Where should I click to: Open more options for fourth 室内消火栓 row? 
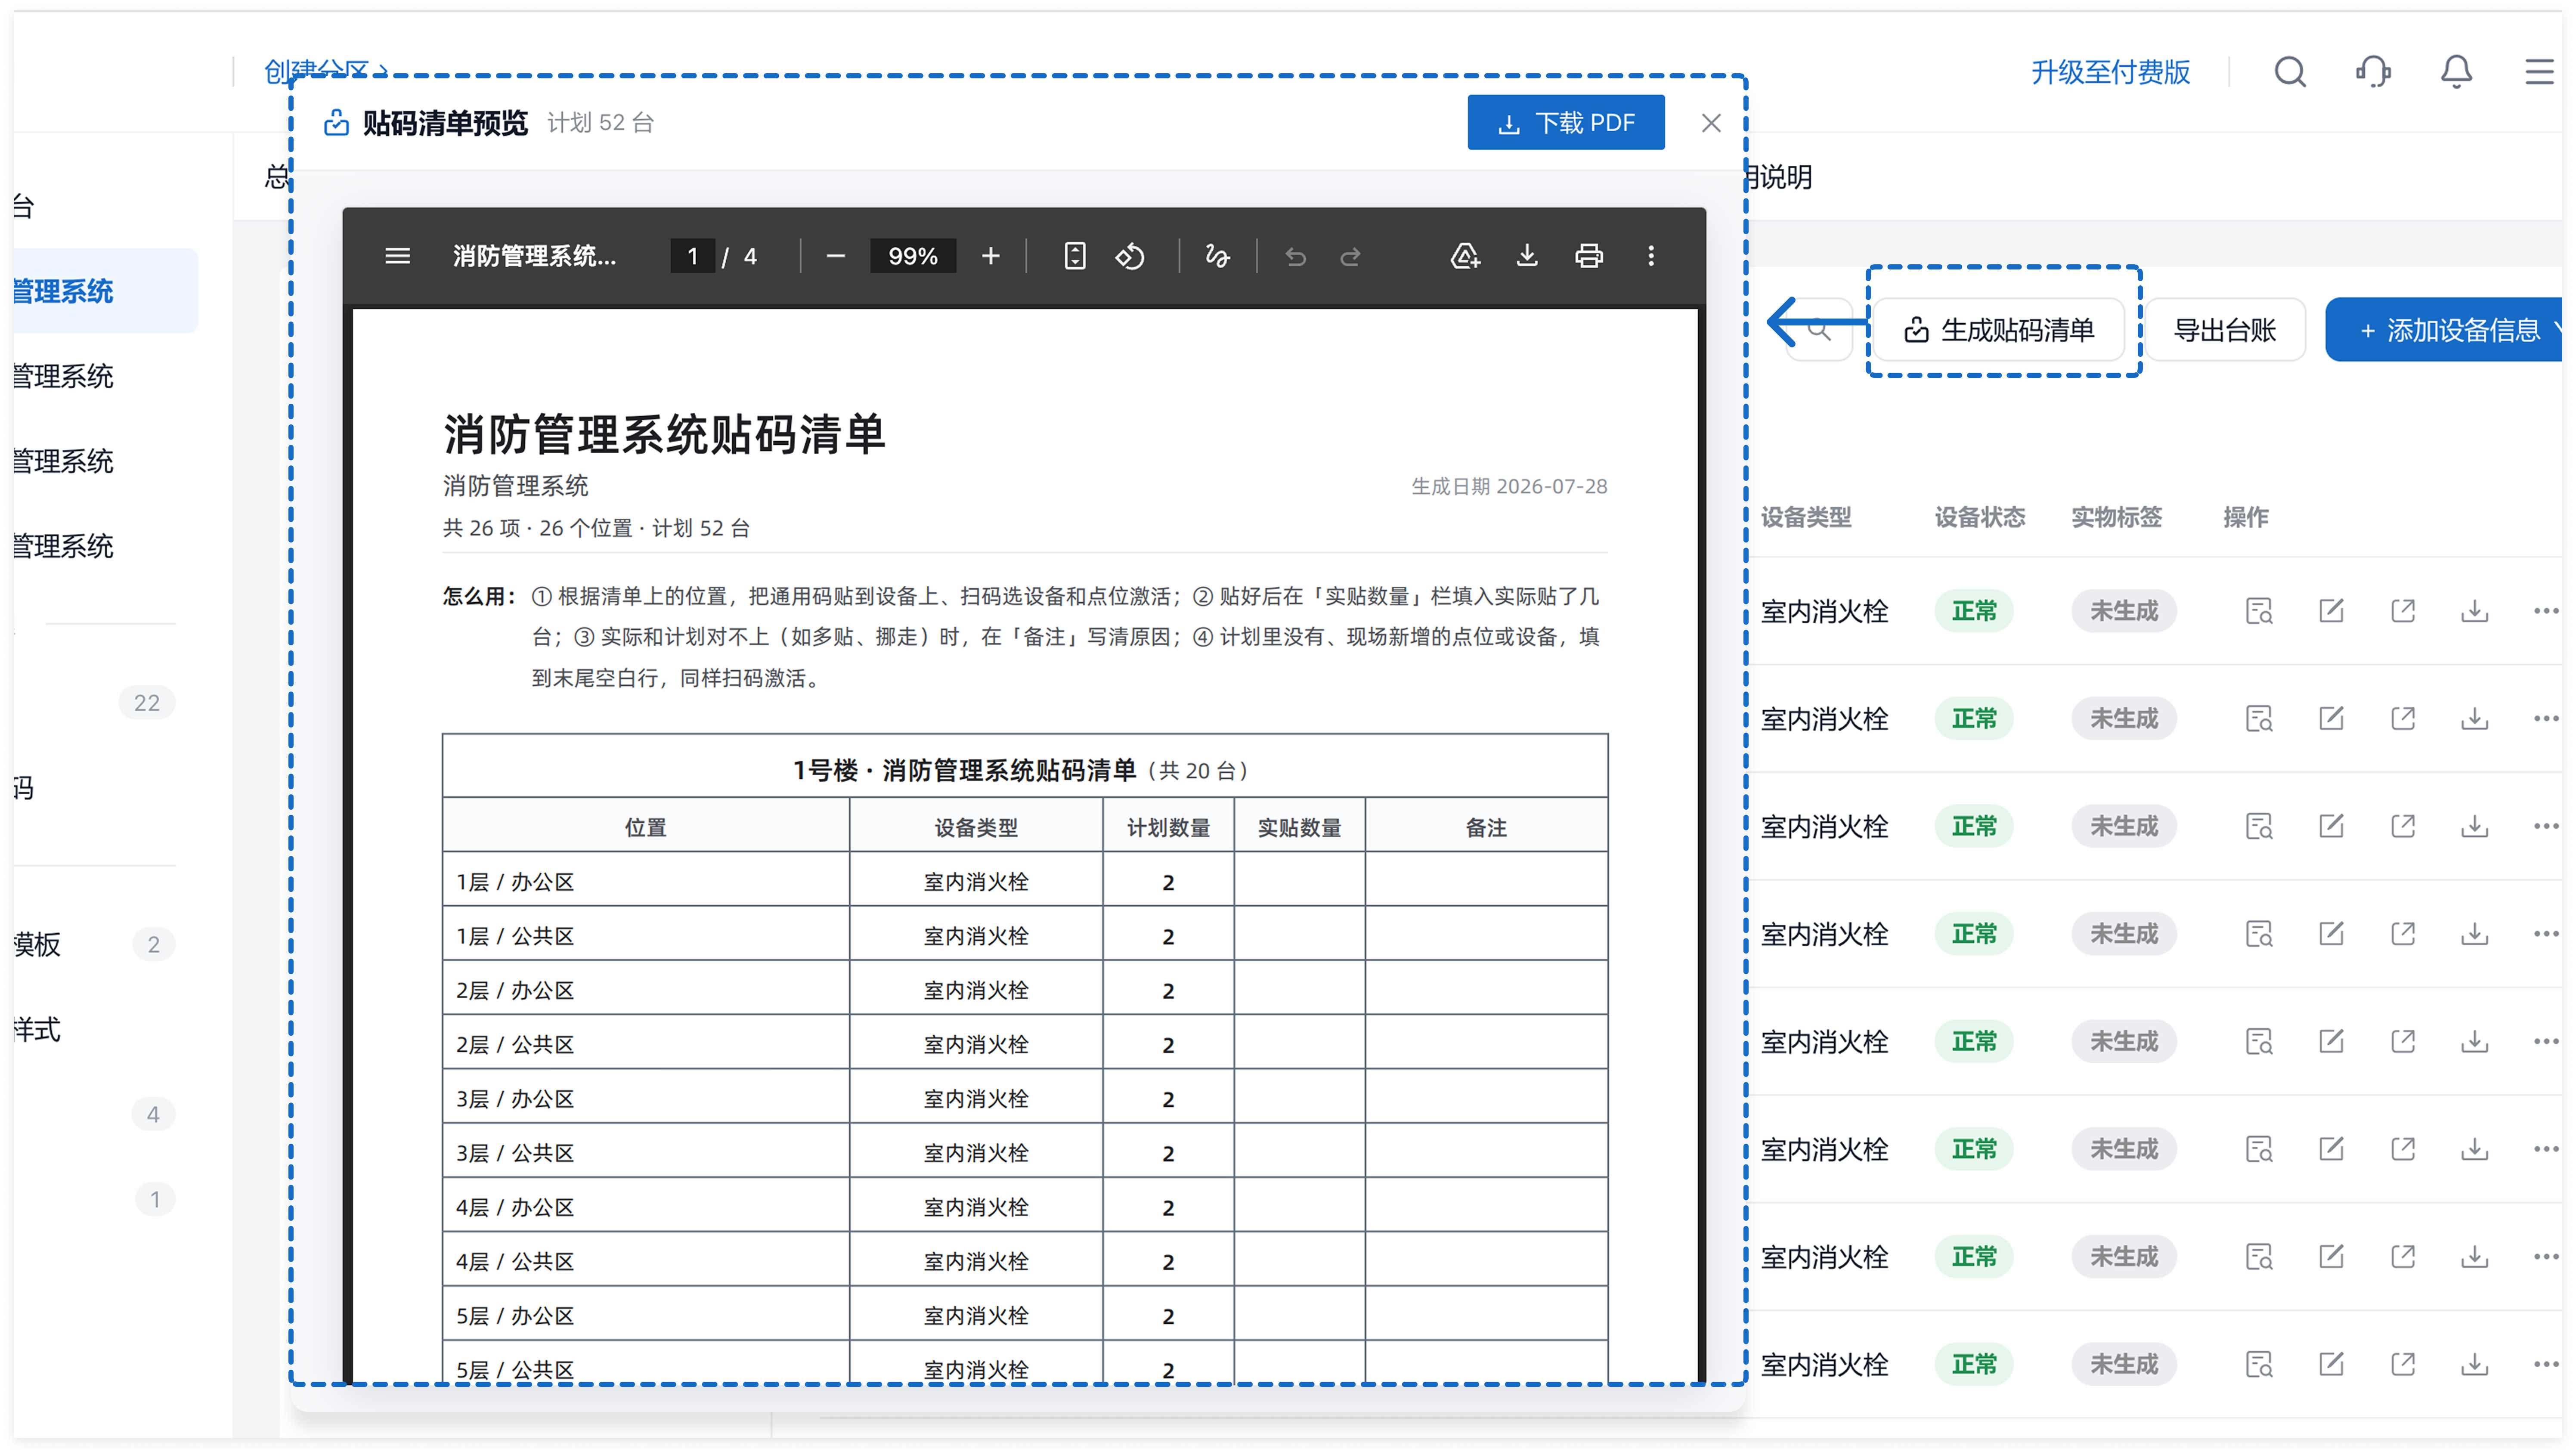2545,934
